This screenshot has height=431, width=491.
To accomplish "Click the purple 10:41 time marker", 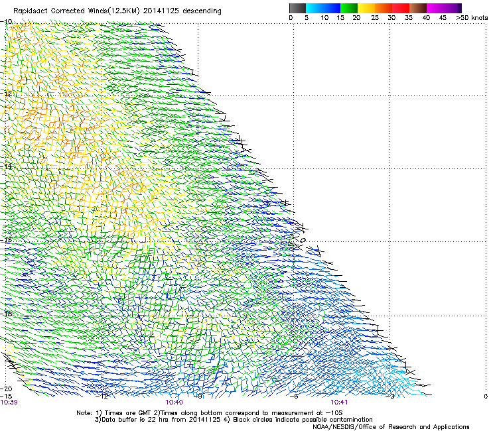I will [339, 402].
